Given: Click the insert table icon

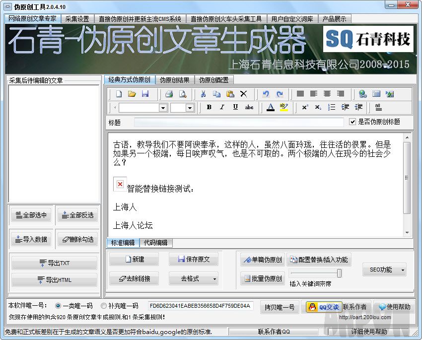Looking at the screenshot, I should coord(376,94).
